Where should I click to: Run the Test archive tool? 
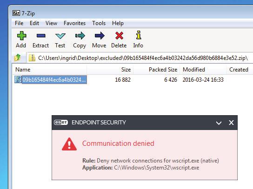click(60, 36)
